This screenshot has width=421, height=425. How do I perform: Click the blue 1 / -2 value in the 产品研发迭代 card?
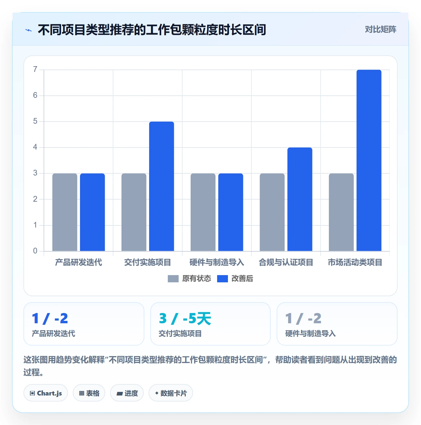(x=50, y=318)
